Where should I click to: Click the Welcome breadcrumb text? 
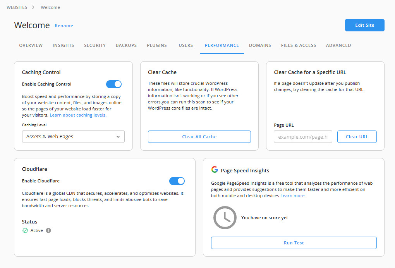50,7
